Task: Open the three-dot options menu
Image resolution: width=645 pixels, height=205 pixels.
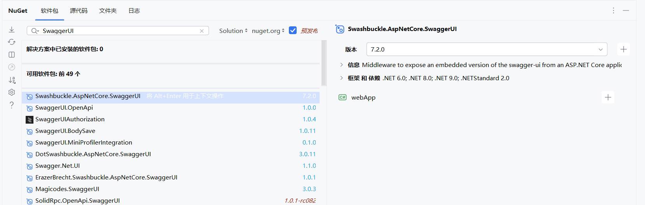Action: [x=614, y=10]
